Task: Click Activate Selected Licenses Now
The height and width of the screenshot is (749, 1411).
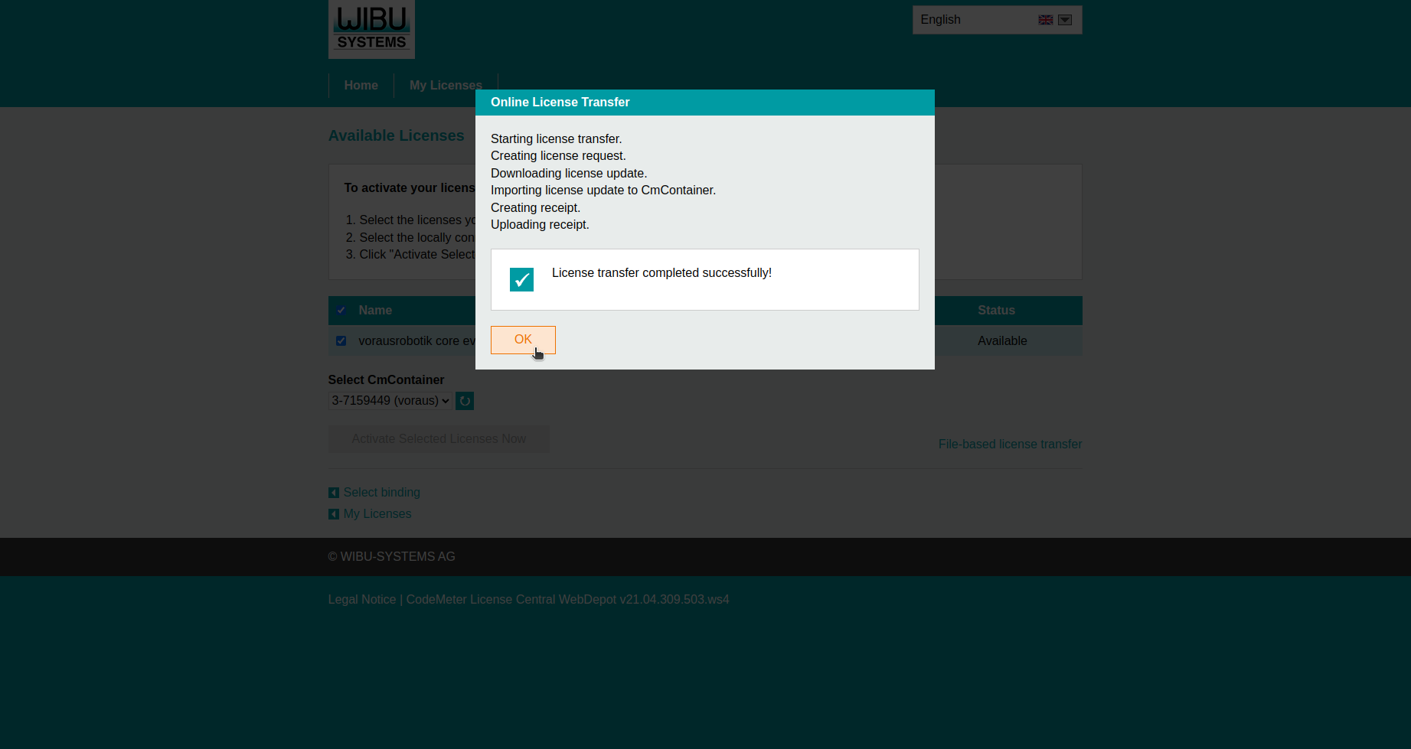Action: point(438,438)
